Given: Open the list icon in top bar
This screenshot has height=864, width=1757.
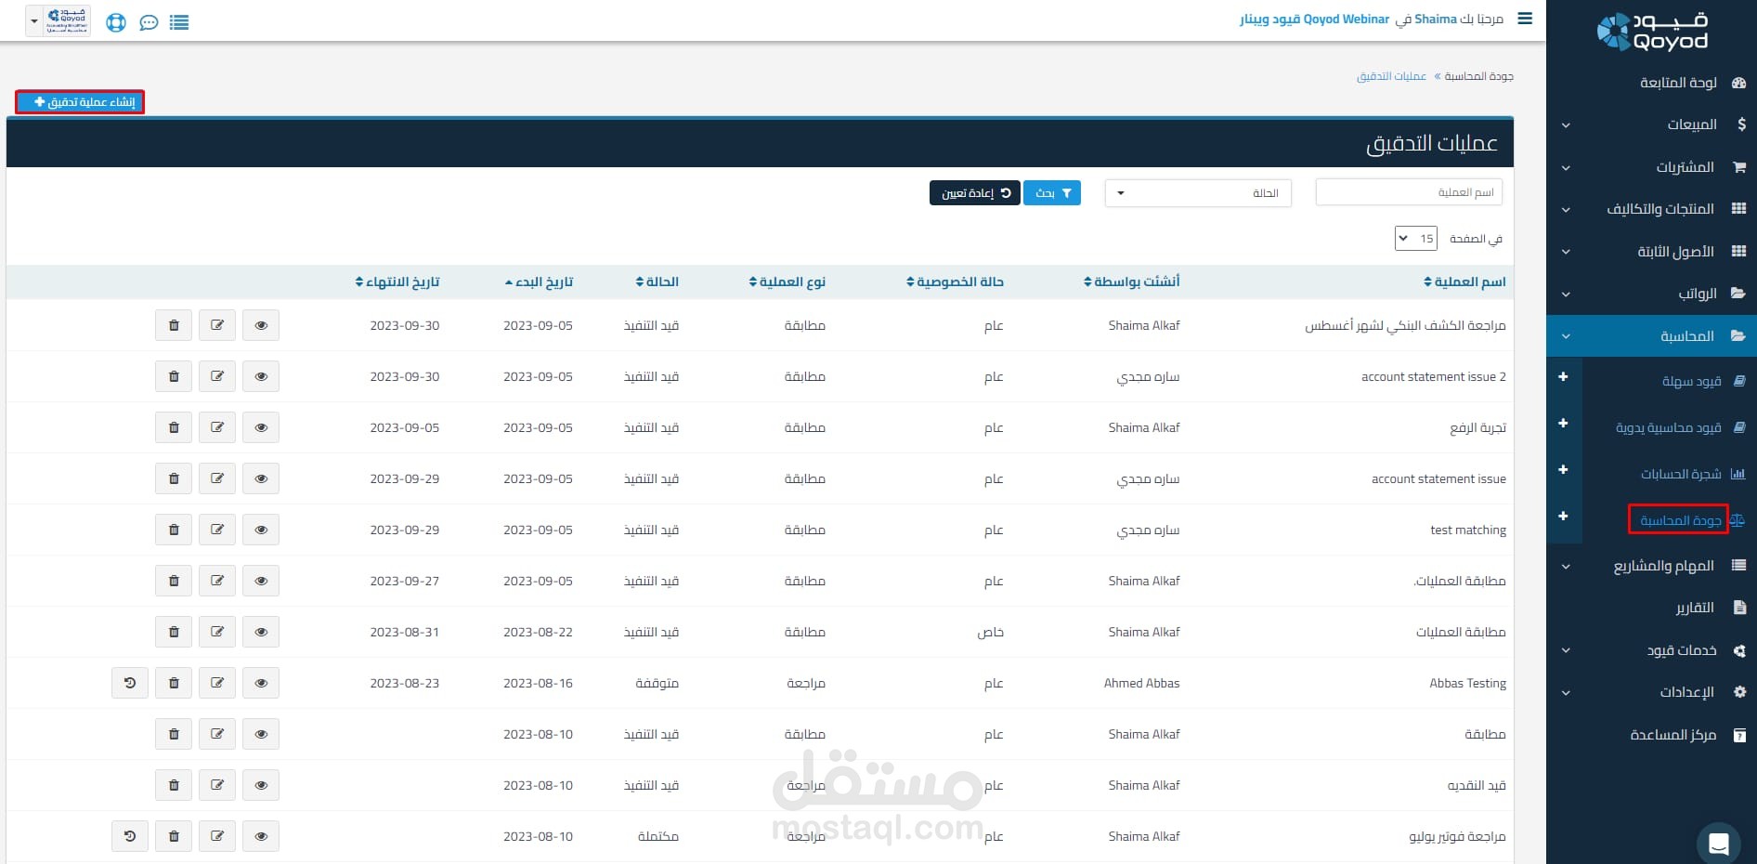Looking at the screenshot, I should (x=179, y=22).
